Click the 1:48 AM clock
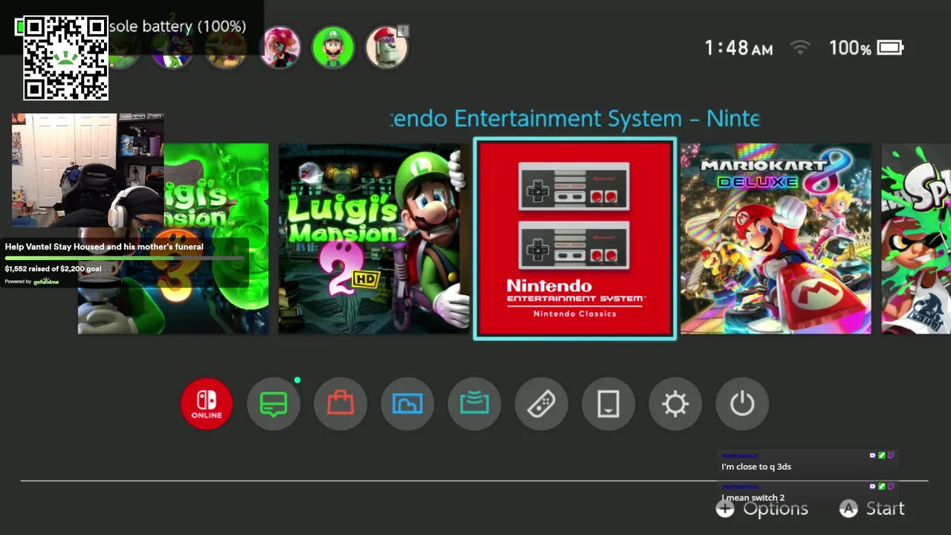This screenshot has height=535, width=951. (x=739, y=48)
